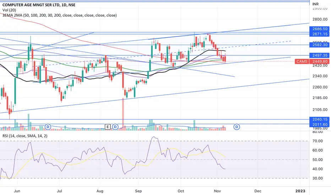Click the Nov label on time axis
Screen dimensions: 331x195
(217, 191)
